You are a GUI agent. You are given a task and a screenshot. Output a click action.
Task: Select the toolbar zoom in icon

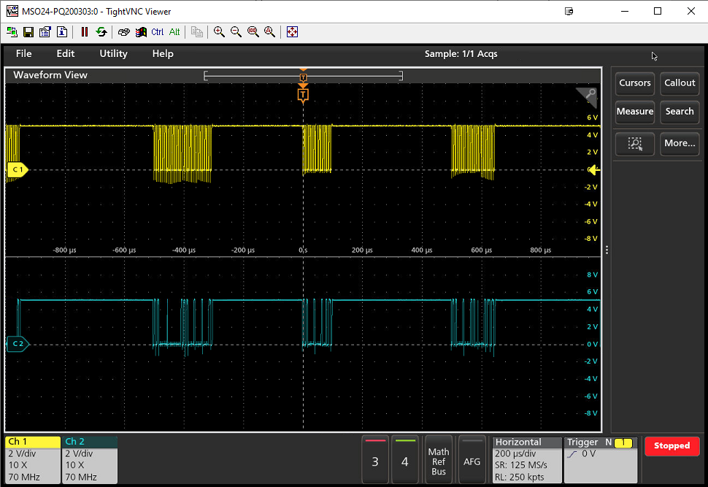pos(219,31)
